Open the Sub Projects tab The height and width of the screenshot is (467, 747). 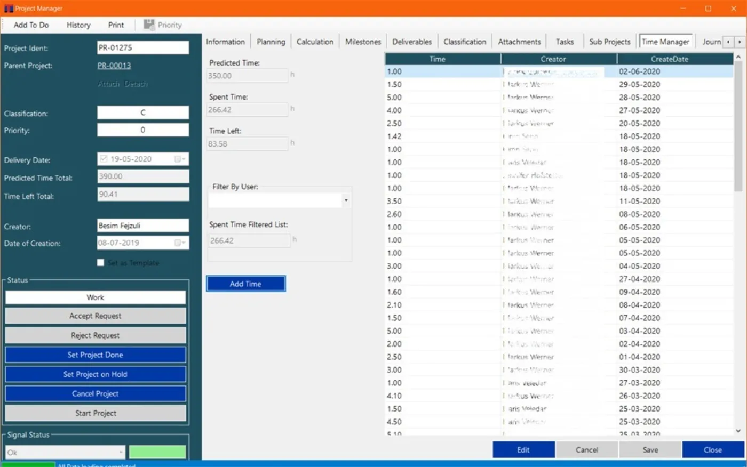tap(609, 42)
